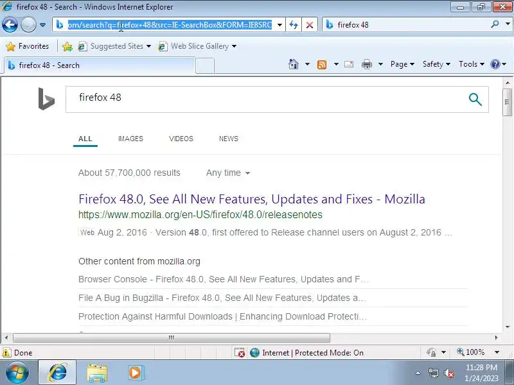Click the vertical scrollbar thumb

pyautogui.click(x=507, y=102)
